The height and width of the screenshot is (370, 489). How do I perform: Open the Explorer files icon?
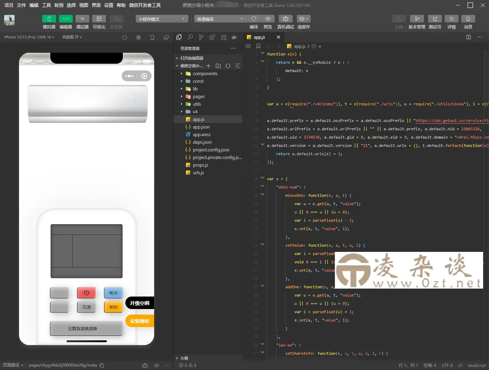pos(179,37)
